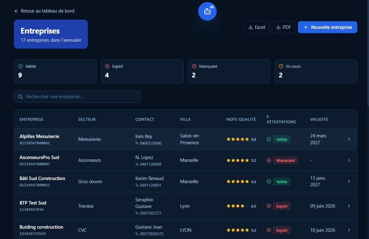Filter by the Expiré status card
Screen dimensions: 369x239
(x=142, y=71)
